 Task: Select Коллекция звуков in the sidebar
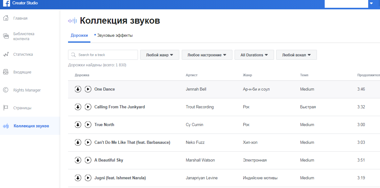[30, 126]
